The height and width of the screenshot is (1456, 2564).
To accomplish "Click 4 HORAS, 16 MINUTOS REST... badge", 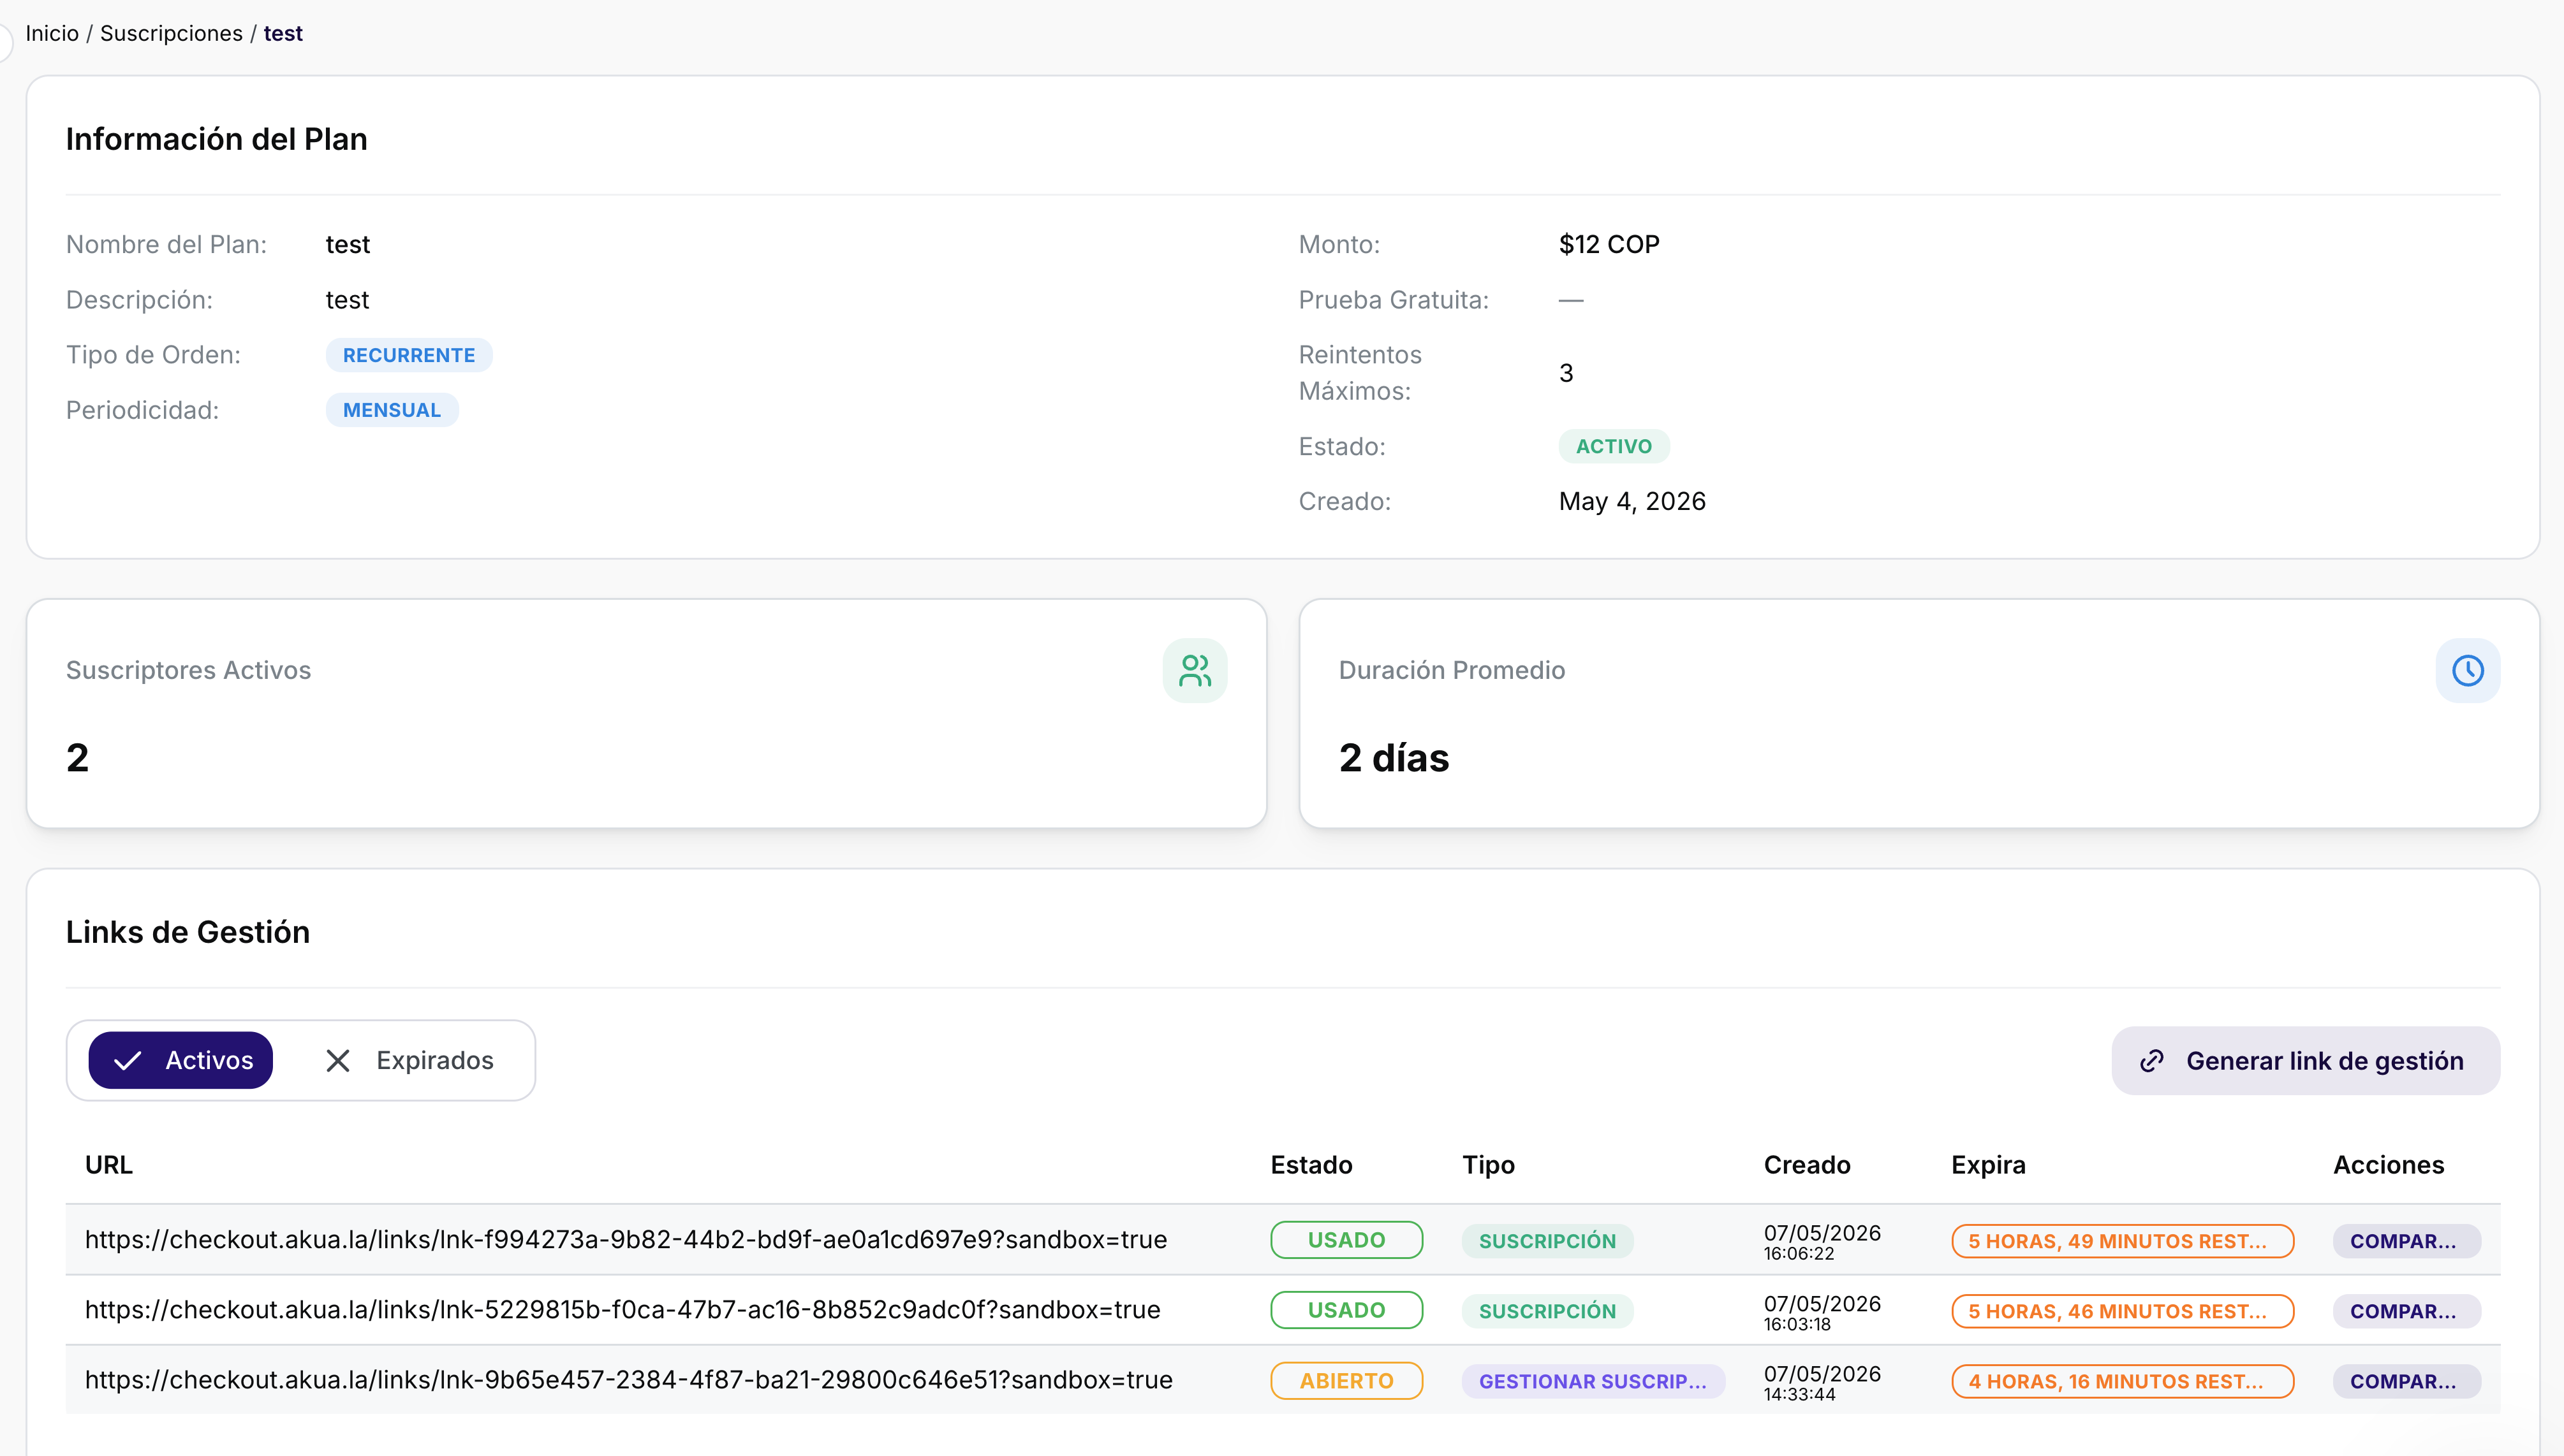I will click(2122, 1381).
